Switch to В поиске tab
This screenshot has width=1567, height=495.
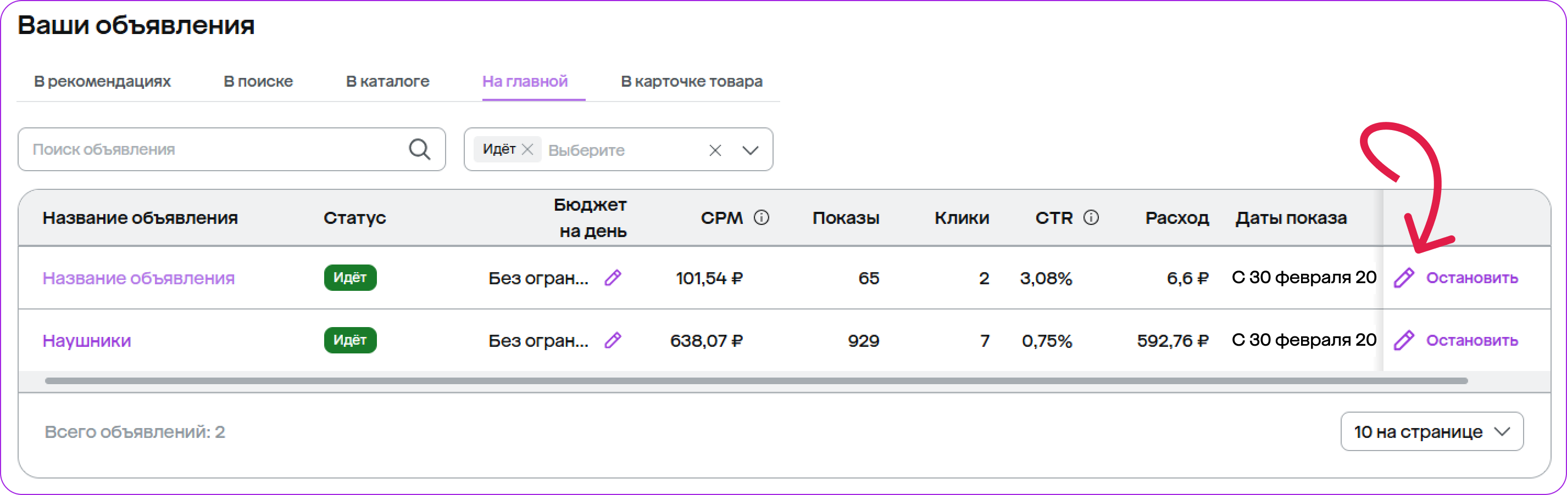click(258, 81)
